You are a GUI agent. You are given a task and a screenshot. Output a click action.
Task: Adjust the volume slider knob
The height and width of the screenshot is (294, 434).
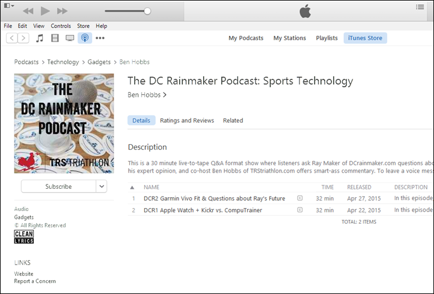click(147, 11)
